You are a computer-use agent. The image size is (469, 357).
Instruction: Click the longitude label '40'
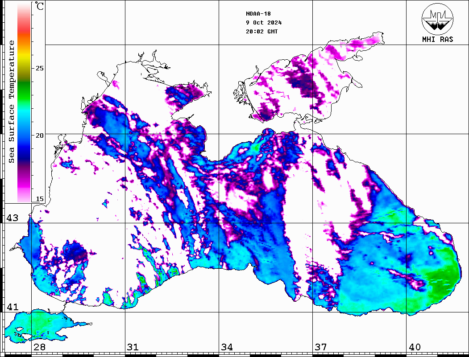tap(414, 347)
